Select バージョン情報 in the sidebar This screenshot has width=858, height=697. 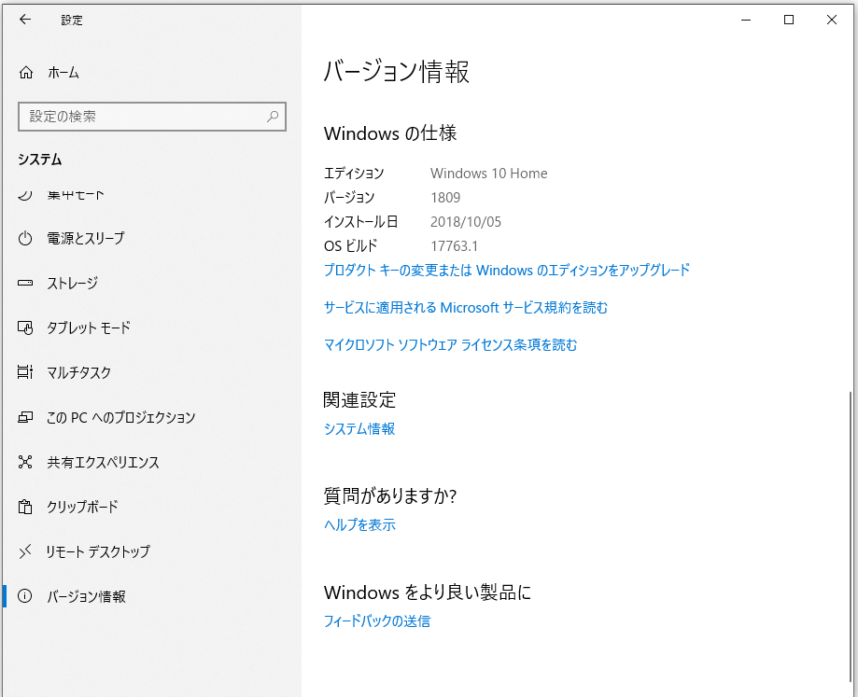coord(86,596)
